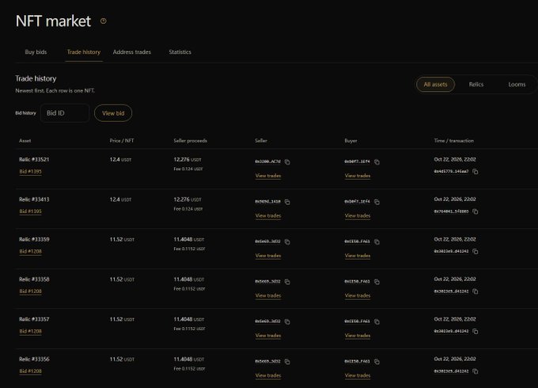Copy transaction hash for Relic #33521

tap(475, 171)
